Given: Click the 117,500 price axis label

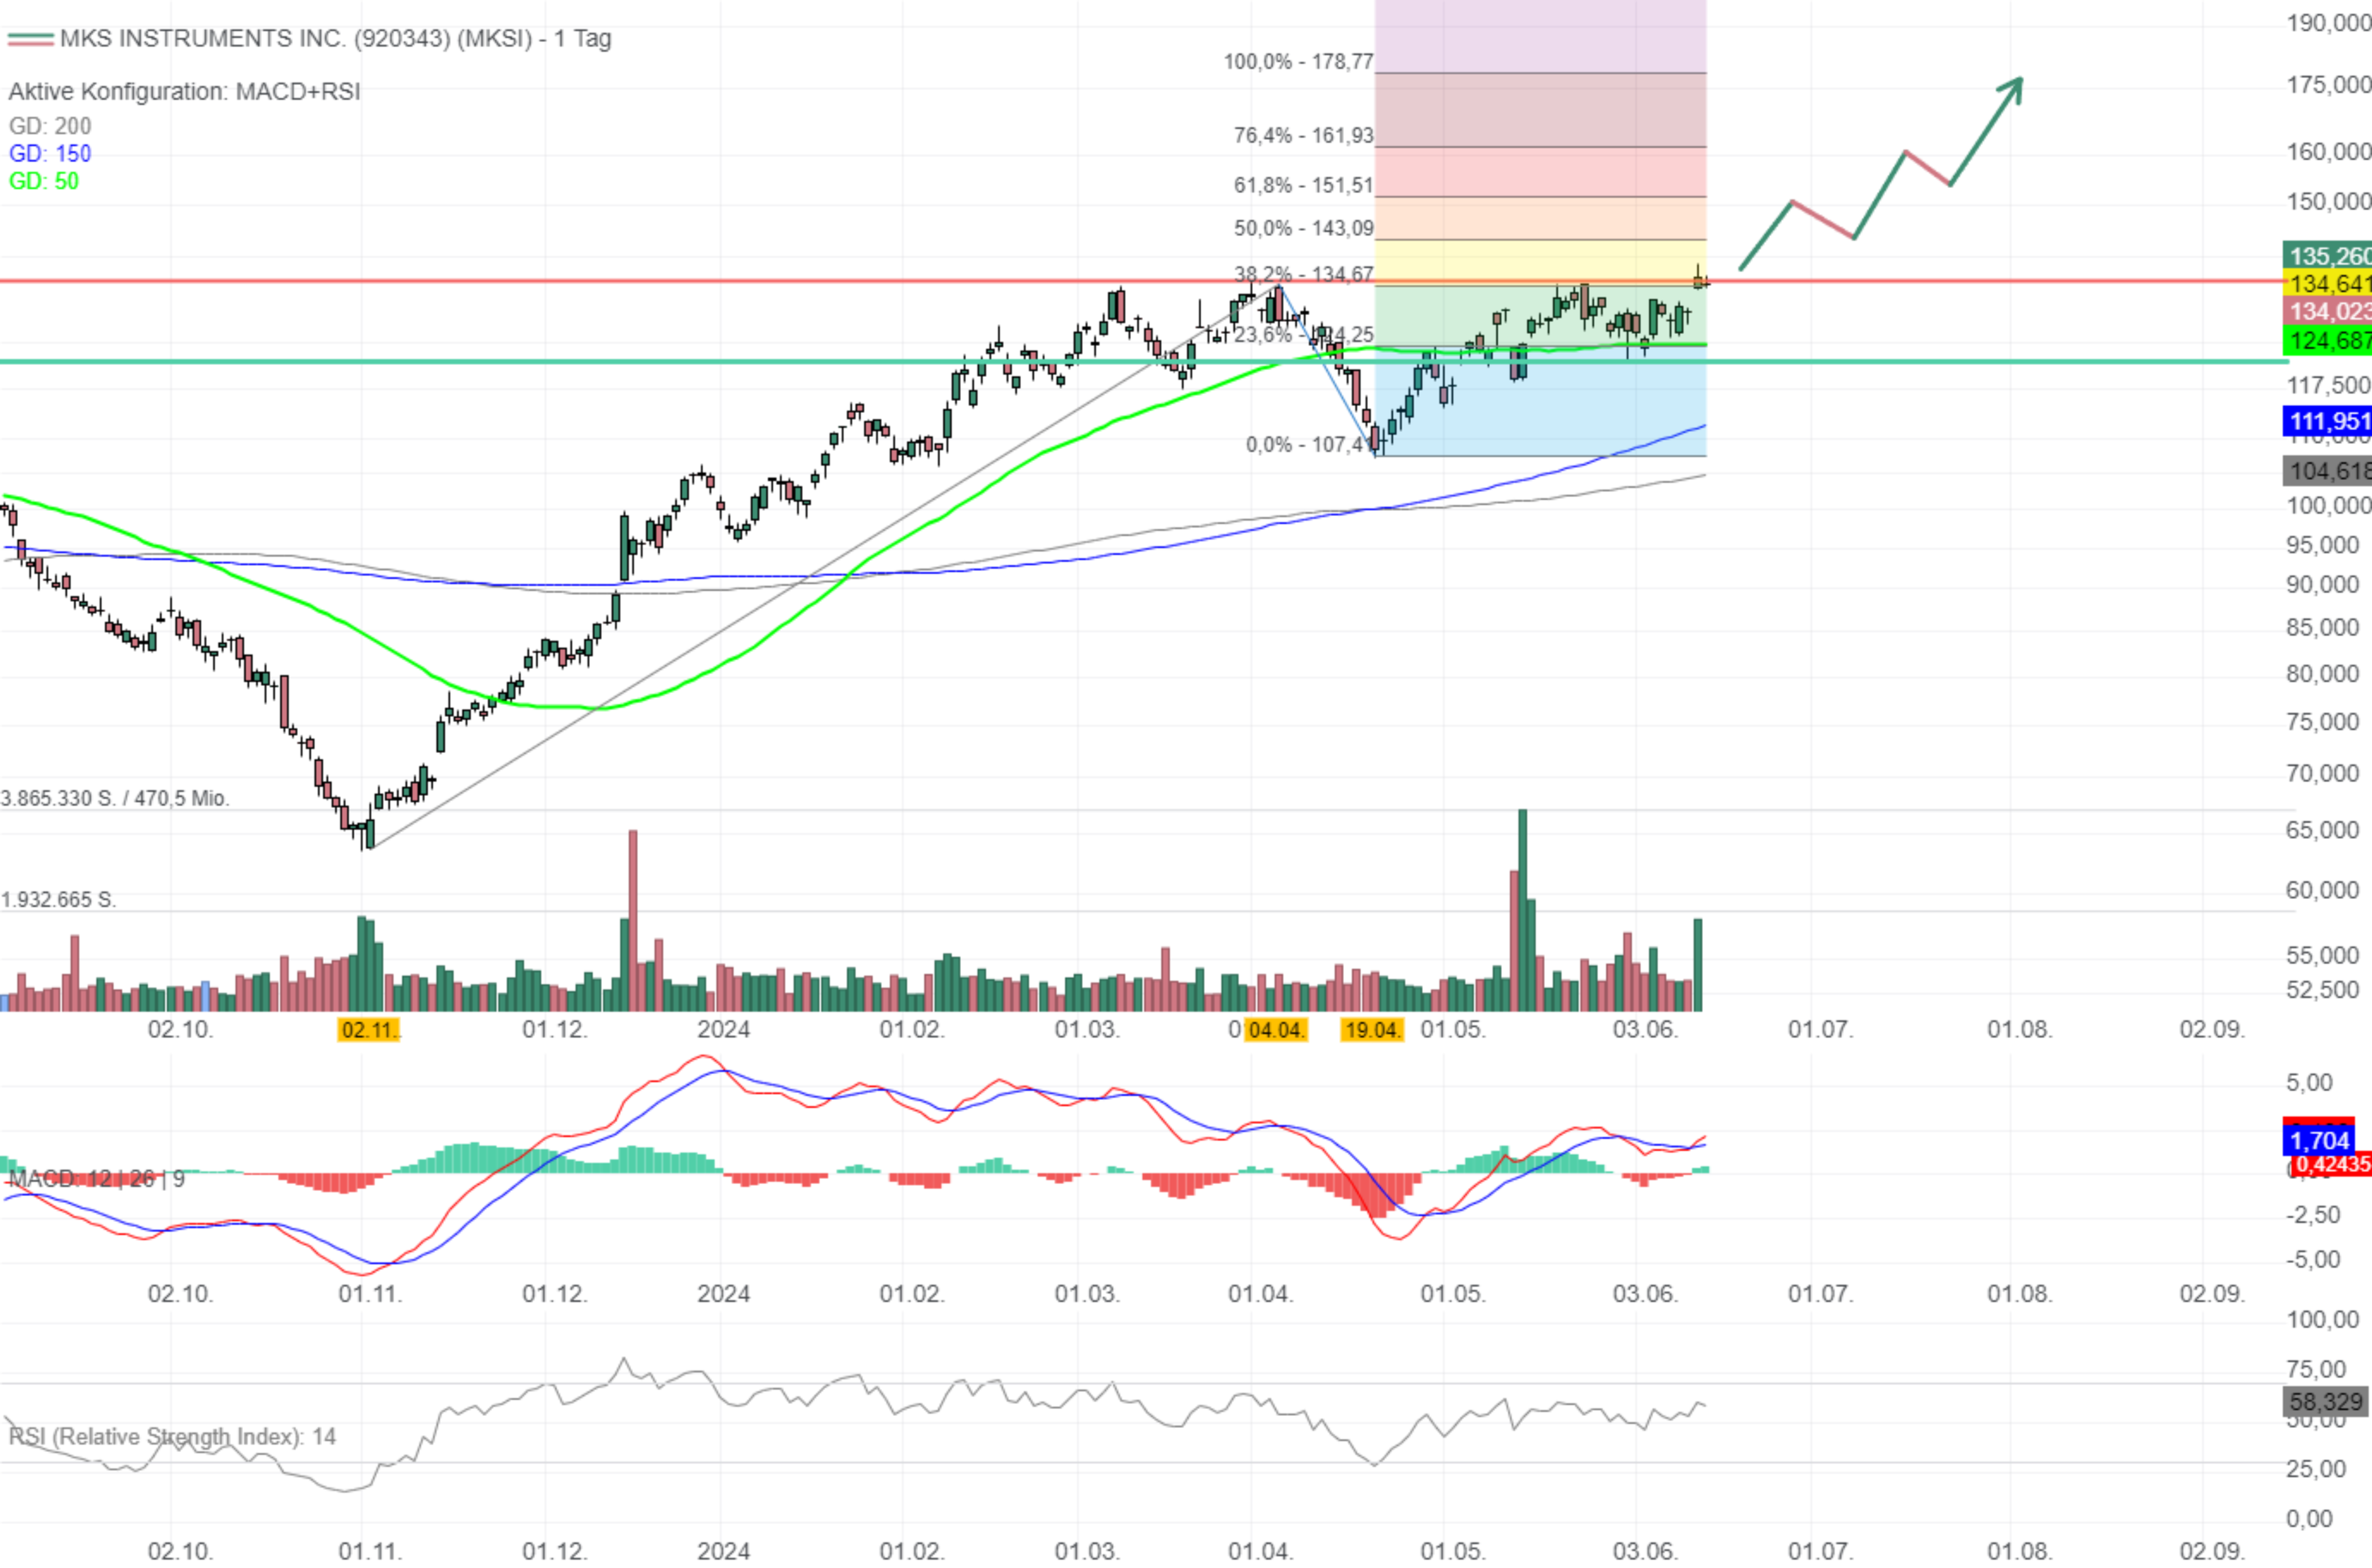Looking at the screenshot, I should (x=2329, y=386).
